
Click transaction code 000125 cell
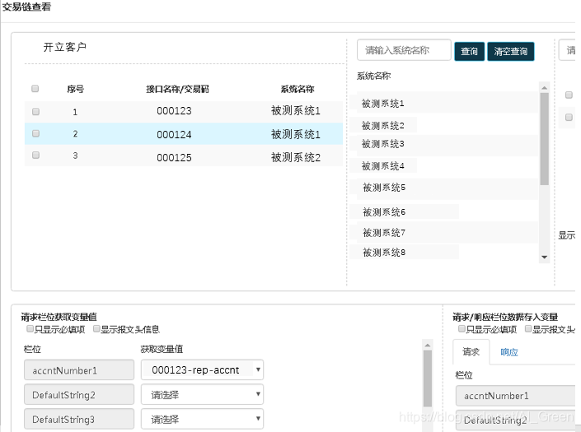(174, 157)
